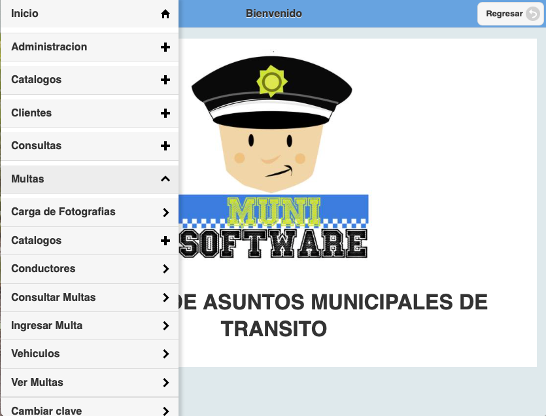Click the Bienvenido header title
Screen dimensions: 546x416
coord(273,13)
